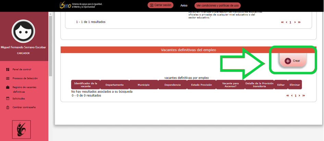Click the Estado Provisión column header
Image resolution: width=324 pixels, height=141 pixels.
tap(201, 85)
